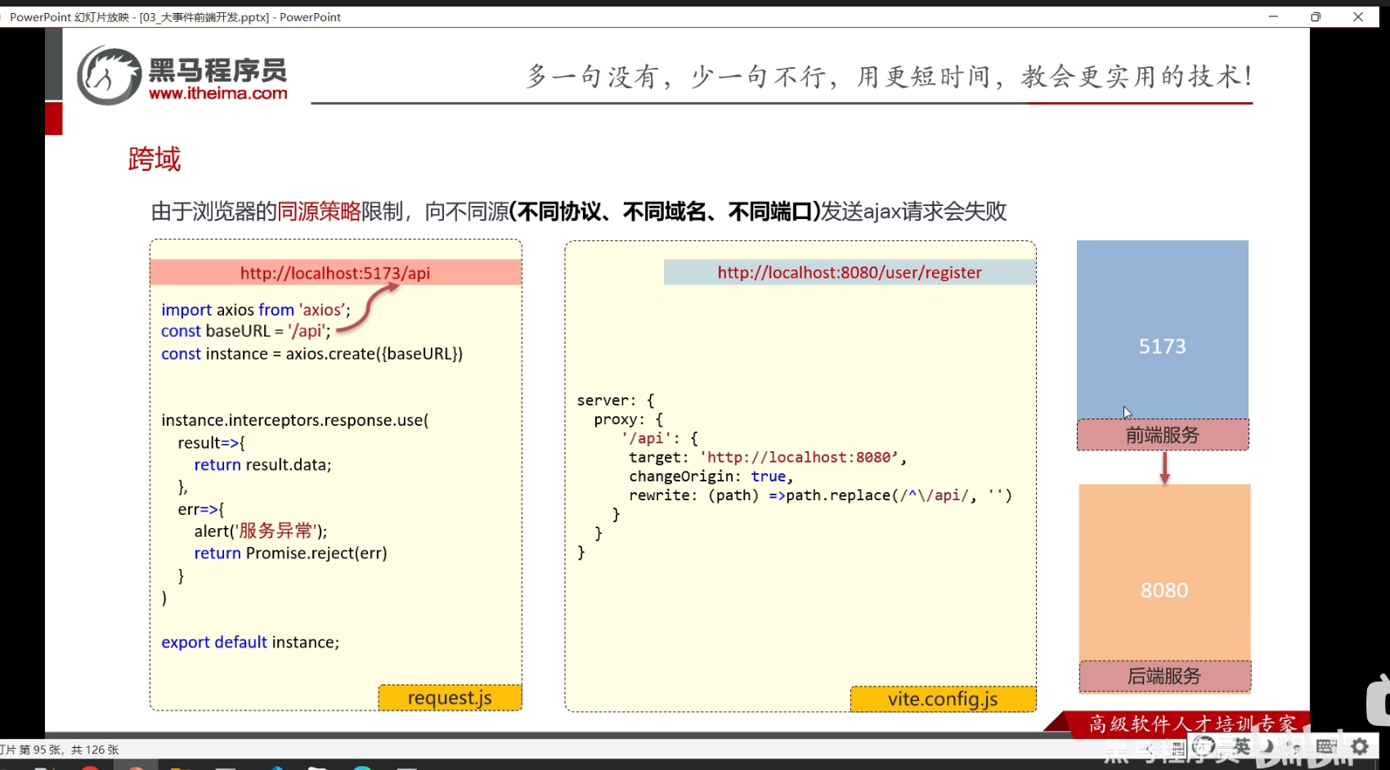This screenshot has width=1390, height=770.
Task: Open the IME soft keyboard icon
Action: (1325, 746)
